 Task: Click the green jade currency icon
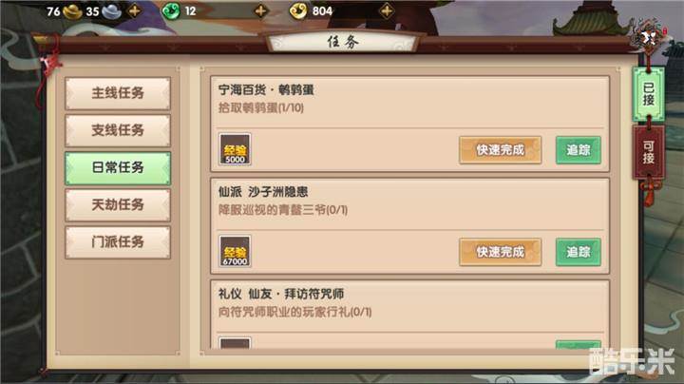pyautogui.click(x=171, y=11)
